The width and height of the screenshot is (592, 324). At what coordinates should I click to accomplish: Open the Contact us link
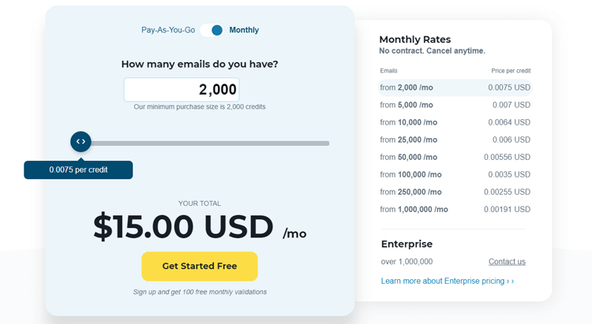pos(507,262)
